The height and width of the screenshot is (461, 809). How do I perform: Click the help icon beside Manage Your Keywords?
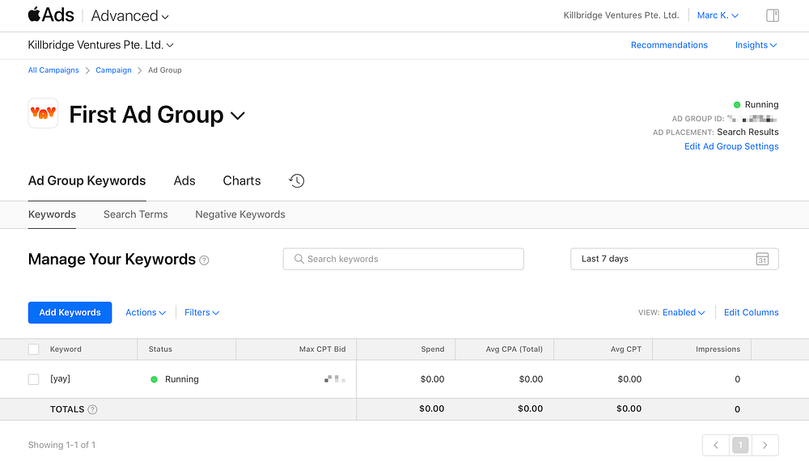click(205, 260)
